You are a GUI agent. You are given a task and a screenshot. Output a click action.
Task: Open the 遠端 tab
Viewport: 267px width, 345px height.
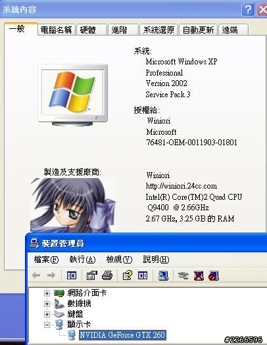[x=233, y=30]
